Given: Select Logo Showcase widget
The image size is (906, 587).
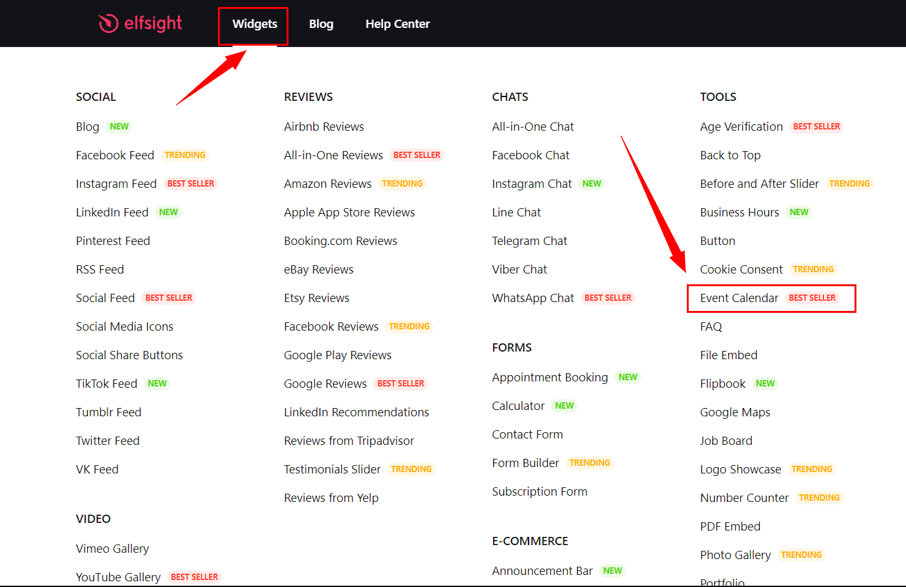Looking at the screenshot, I should pyautogui.click(x=741, y=470).
